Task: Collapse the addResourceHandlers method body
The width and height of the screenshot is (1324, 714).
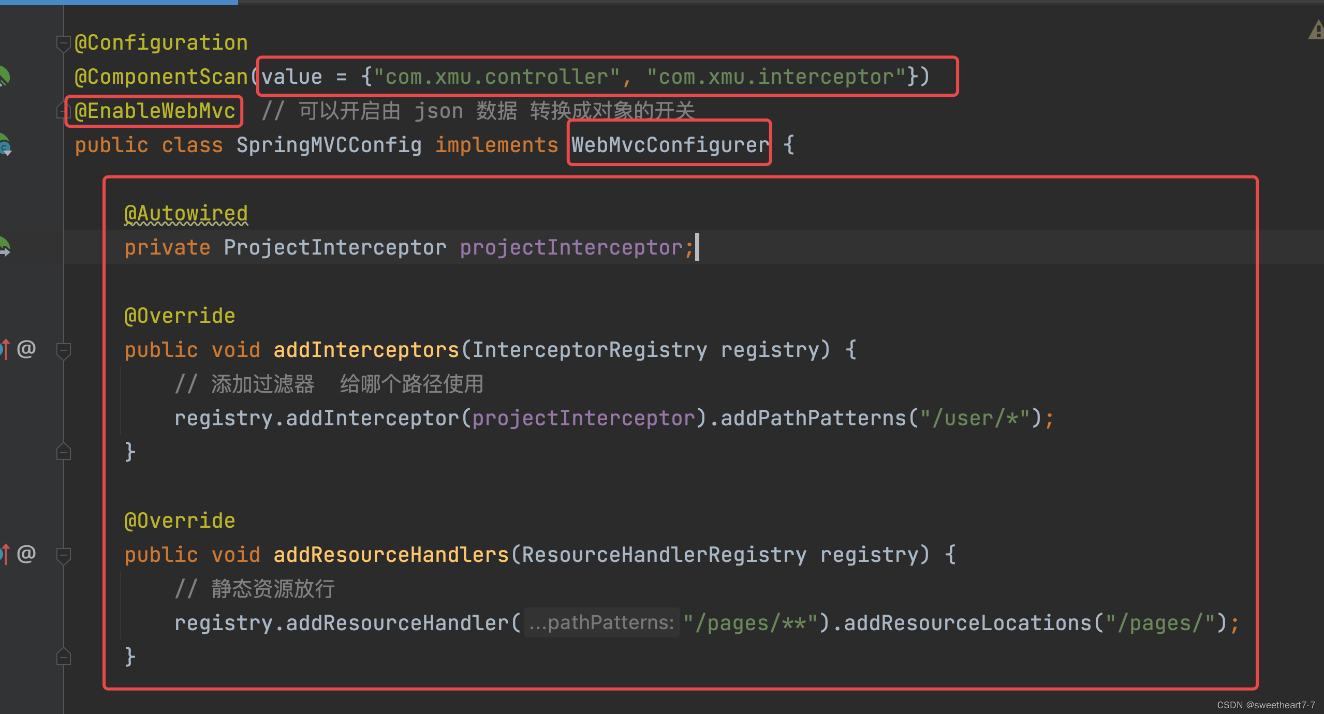Action: [x=63, y=556]
